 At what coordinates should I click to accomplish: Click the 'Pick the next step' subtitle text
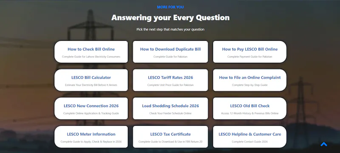[170, 29]
